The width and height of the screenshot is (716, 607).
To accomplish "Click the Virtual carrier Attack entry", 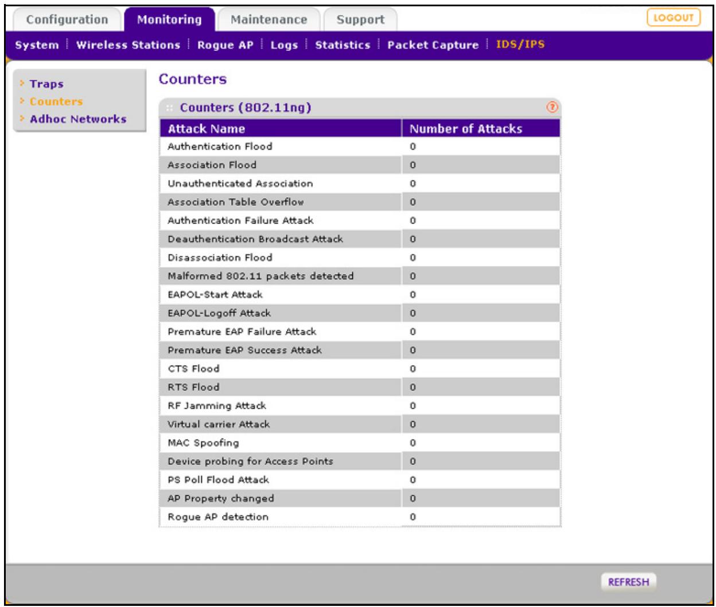I will click(219, 424).
